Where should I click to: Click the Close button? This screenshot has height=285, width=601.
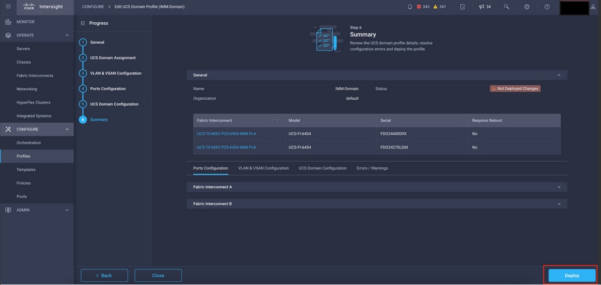point(158,275)
